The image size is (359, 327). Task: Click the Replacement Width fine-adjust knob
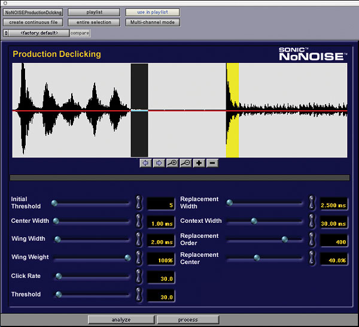pyautogui.click(x=312, y=203)
